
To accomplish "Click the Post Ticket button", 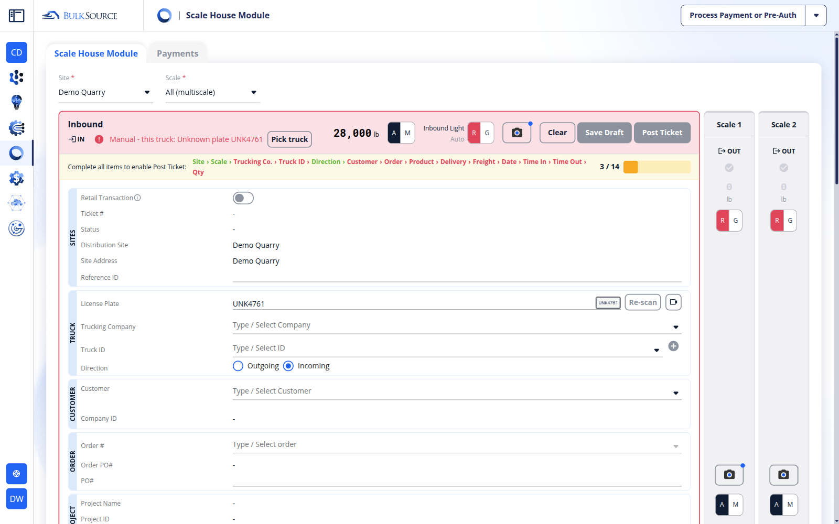I will tap(662, 133).
